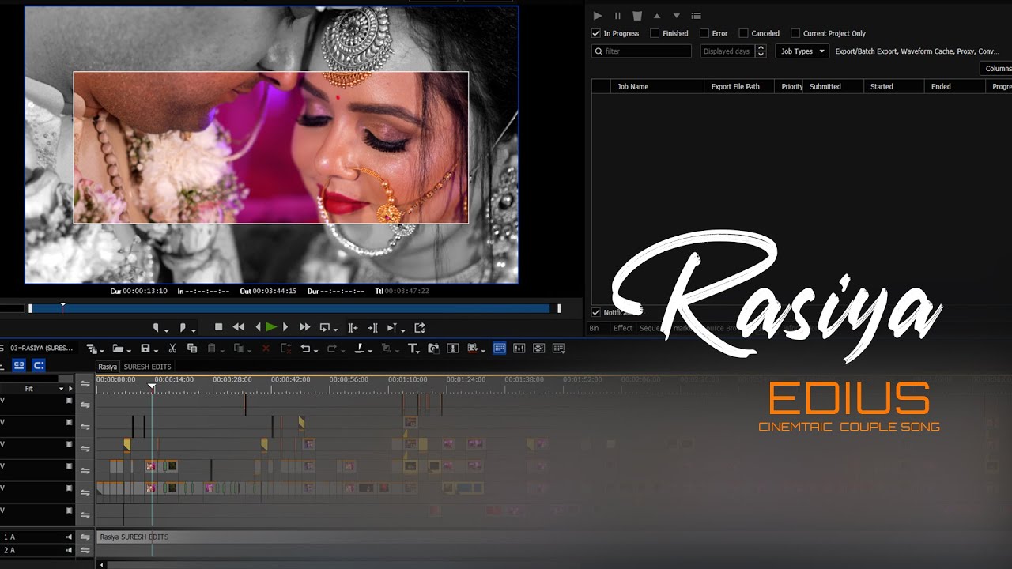Click the Copy icon in timeline toolbar
This screenshot has width=1012, height=569.
[192, 349]
